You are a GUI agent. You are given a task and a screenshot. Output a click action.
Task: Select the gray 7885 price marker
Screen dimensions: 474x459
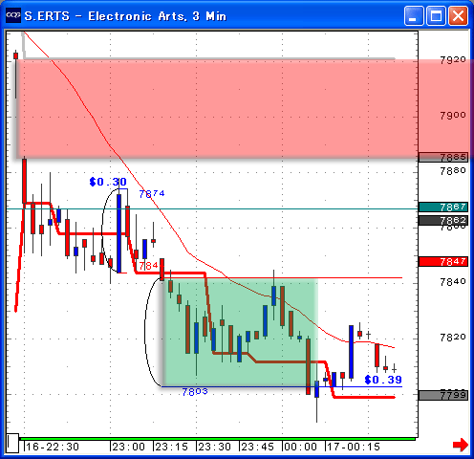coord(443,157)
